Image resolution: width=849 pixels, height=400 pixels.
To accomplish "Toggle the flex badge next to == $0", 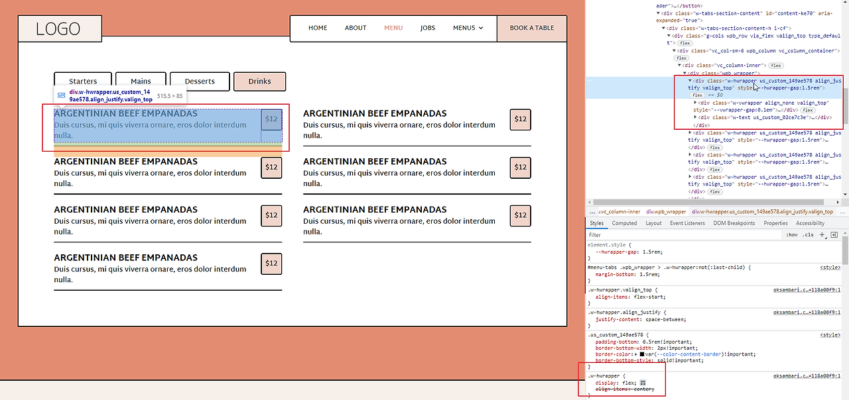I will pyautogui.click(x=697, y=95).
